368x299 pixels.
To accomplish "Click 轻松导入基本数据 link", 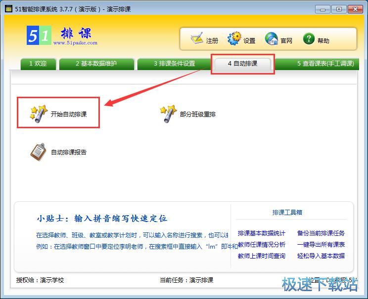I will (321, 256).
